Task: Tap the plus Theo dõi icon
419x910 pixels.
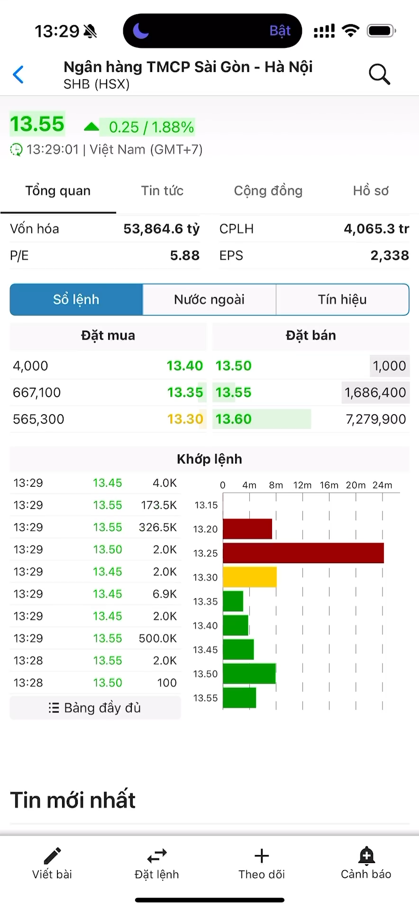Action: coord(262,855)
